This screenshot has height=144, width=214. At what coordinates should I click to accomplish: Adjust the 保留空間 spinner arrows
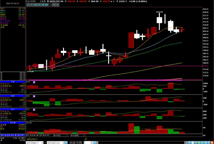click(x=92, y=143)
